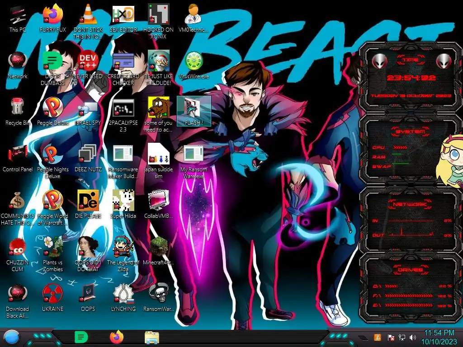
Task: Open the volume speaker tray icon
Action: point(413,337)
